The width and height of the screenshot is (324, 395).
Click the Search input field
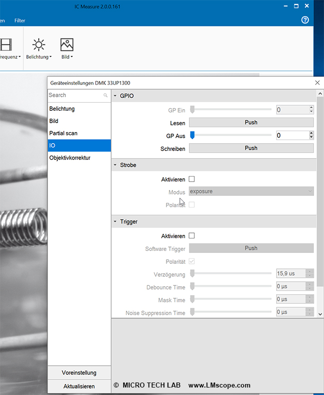(75, 95)
